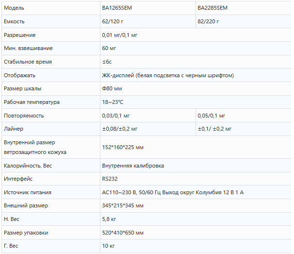This screenshot has height=254, width=294.
Task: Click the 60 мг minimum weighing value
Action: click(109, 49)
